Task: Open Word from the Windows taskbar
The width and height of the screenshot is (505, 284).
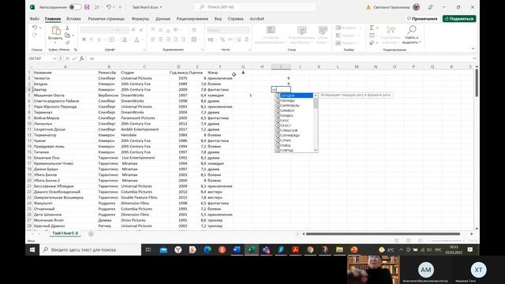Action: (237, 249)
